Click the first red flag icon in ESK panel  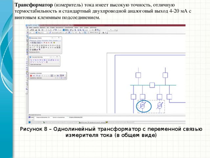[44, 43]
